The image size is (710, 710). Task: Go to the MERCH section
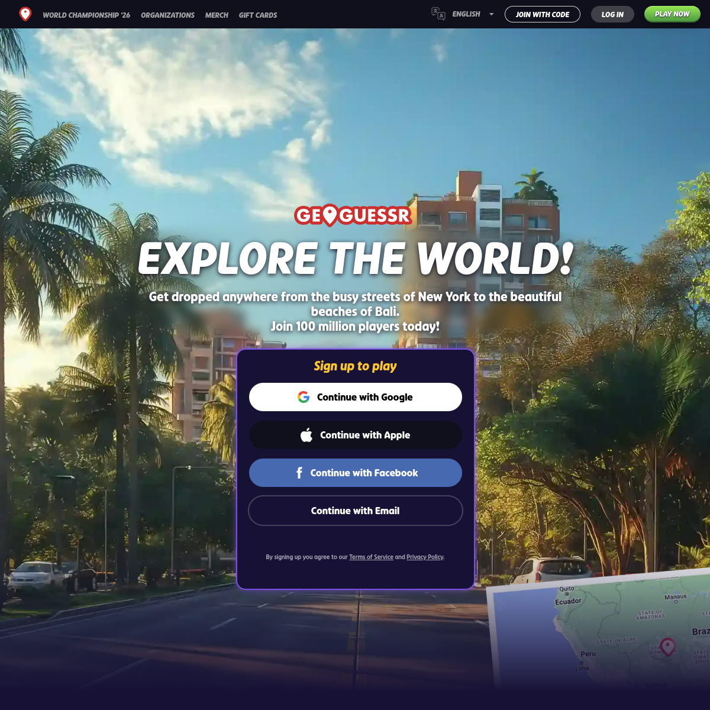tap(217, 15)
